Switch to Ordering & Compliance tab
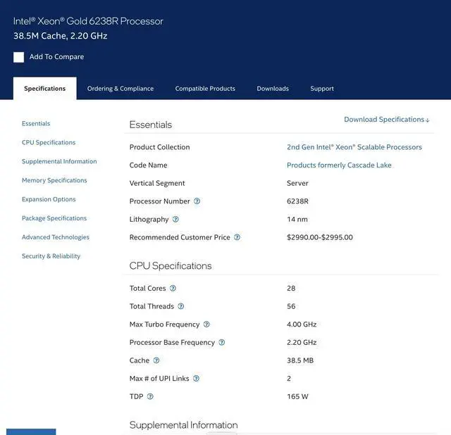This screenshot has height=435, width=451. pyautogui.click(x=121, y=89)
